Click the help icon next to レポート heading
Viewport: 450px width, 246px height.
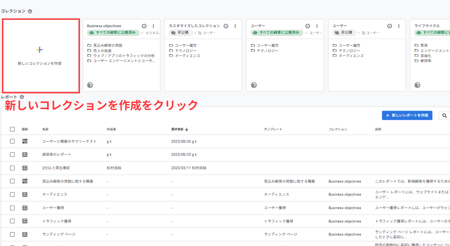(22, 97)
